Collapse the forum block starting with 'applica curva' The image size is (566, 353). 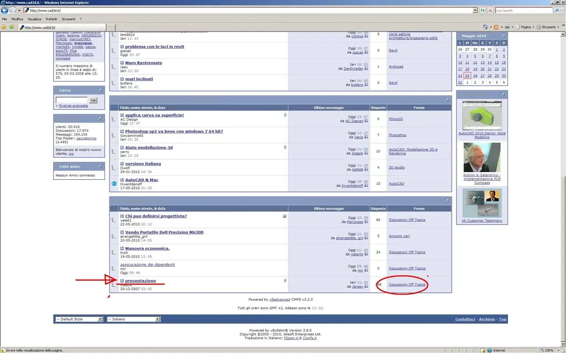[x=447, y=100]
